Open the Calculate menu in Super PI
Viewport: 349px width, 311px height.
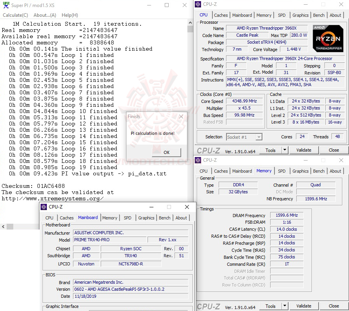click(15, 15)
